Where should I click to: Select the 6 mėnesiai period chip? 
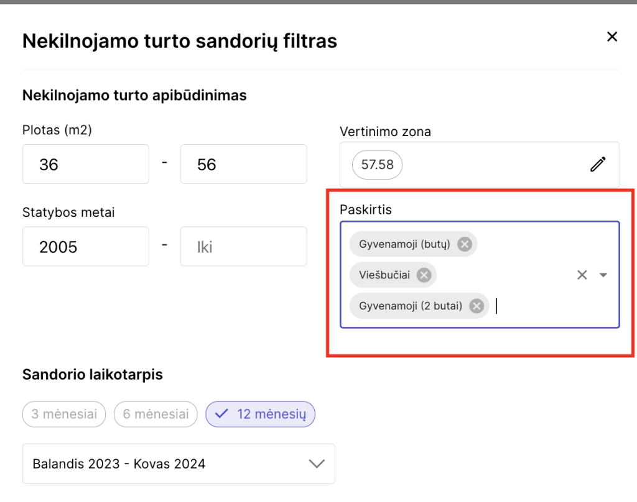point(156,414)
